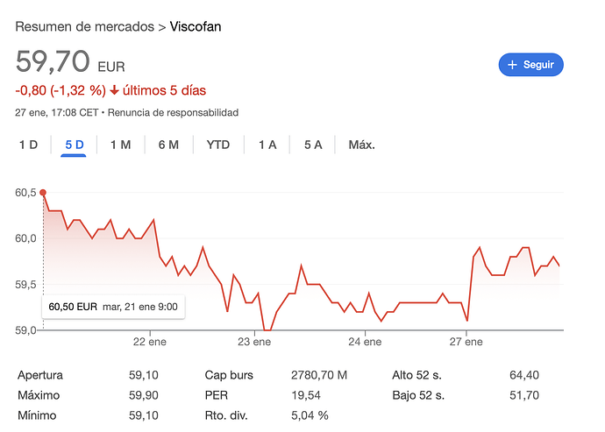Show the Máx. full history tab
The image size is (605, 432).
tap(361, 145)
